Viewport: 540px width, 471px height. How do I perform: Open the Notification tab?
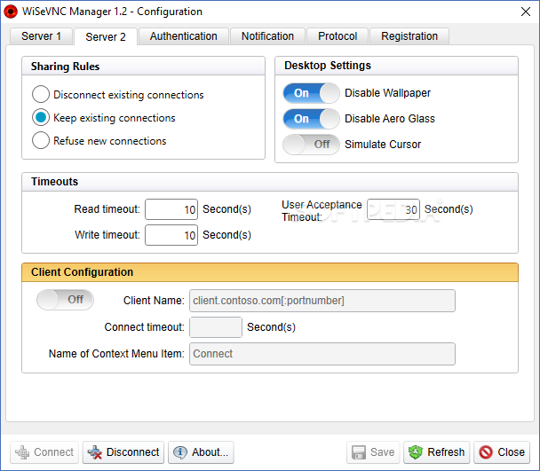[x=267, y=36]
